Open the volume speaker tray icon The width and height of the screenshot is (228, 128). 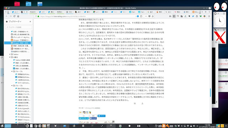pyautogui.click(x=194, y=126)
